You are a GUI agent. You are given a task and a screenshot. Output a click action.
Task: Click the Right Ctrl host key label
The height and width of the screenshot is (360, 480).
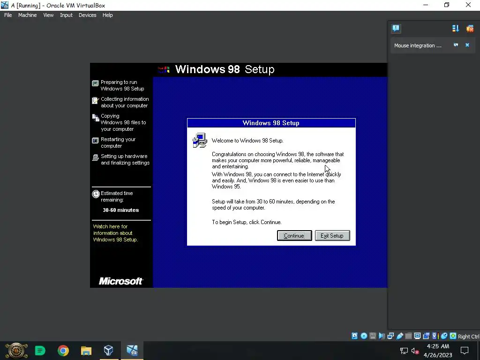(468, 337)
